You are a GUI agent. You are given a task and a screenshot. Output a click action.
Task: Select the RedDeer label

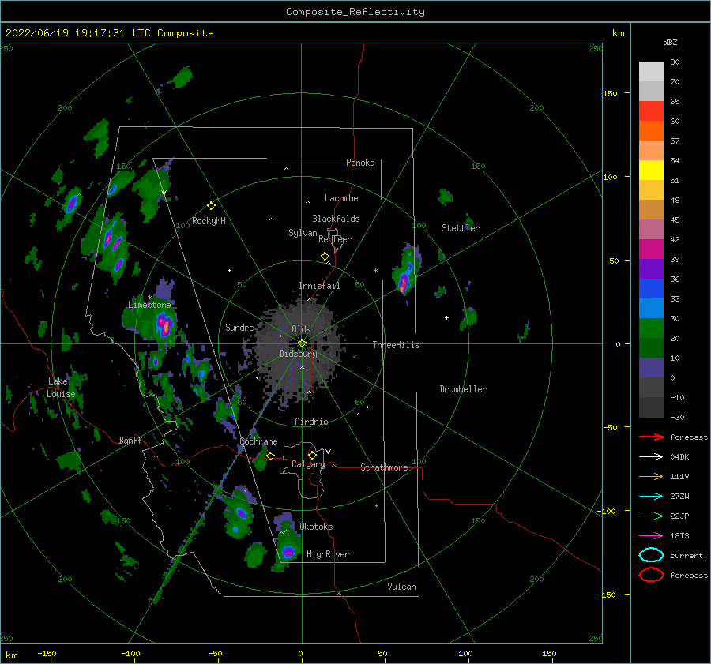[x=335, y=239]
